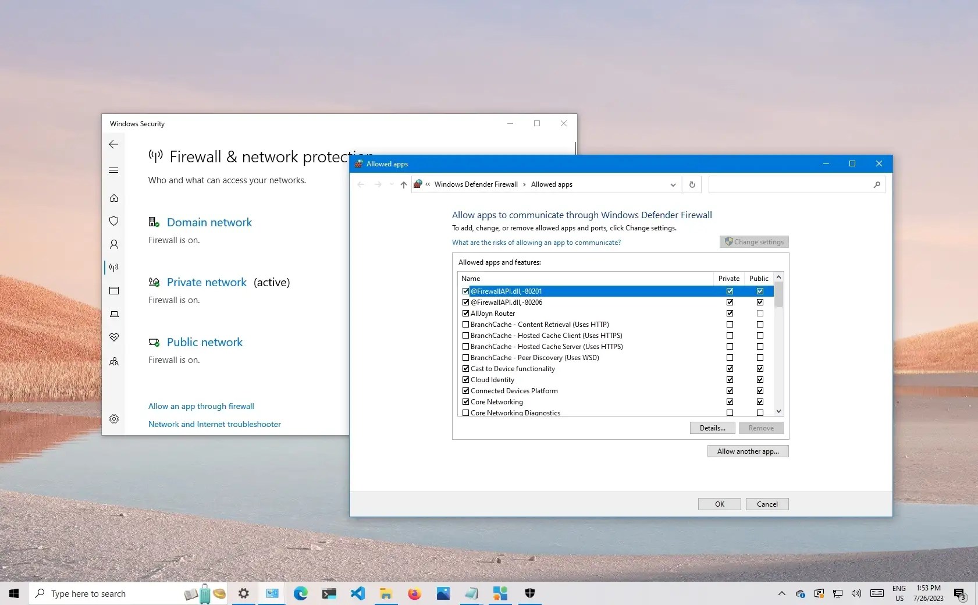The height and width of the screenshot is (605, 978).
Task: Select the Family options sidebar icon
Action: 114,361
